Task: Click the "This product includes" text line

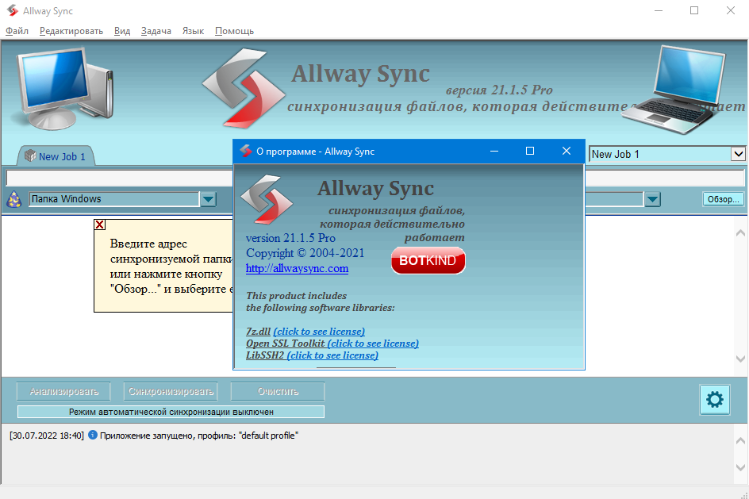Action: [x=296, y=296]
